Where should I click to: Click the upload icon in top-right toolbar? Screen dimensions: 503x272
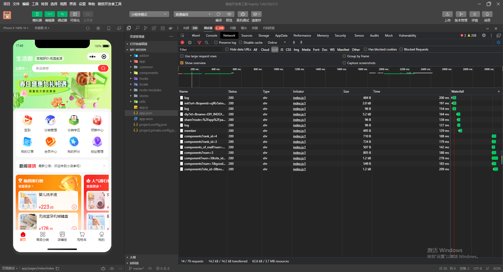447,14
